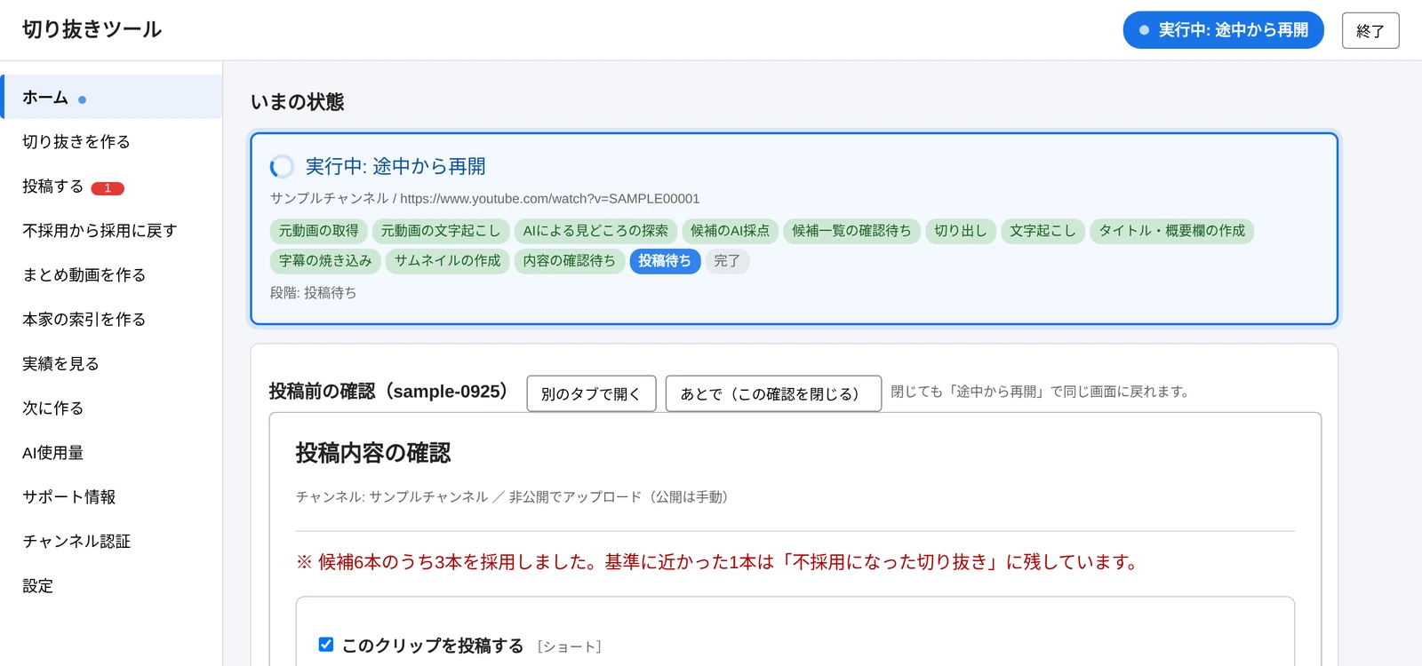1422x666 pixels.
Task: Click the AIによる見どころの探索 chip
Action: point(595,231)
